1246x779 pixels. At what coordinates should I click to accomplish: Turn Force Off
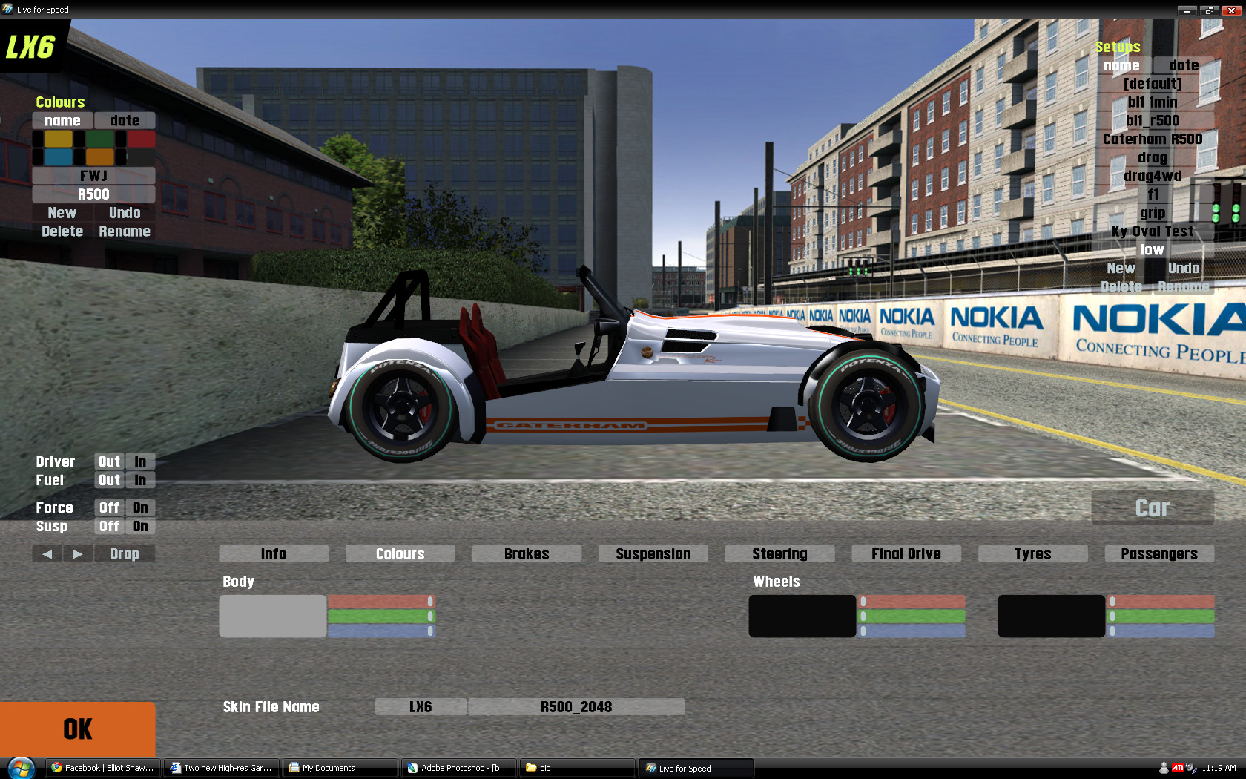point(109,507)
